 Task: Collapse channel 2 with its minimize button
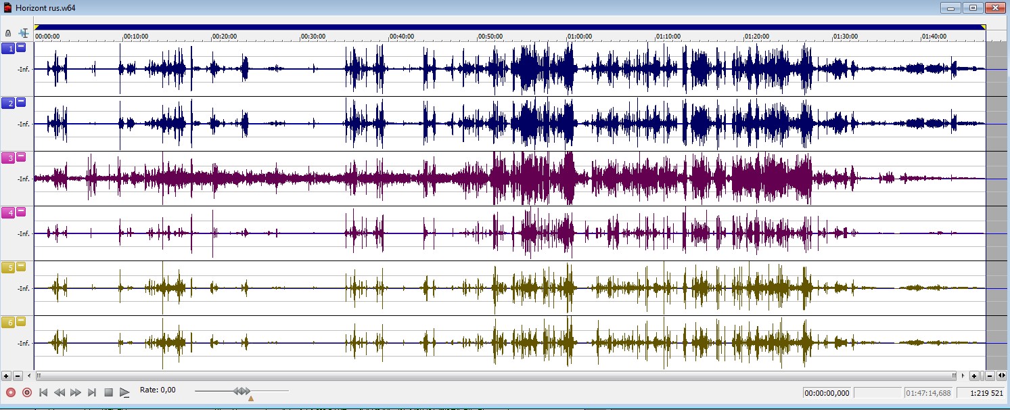click(x=21, y=103)
